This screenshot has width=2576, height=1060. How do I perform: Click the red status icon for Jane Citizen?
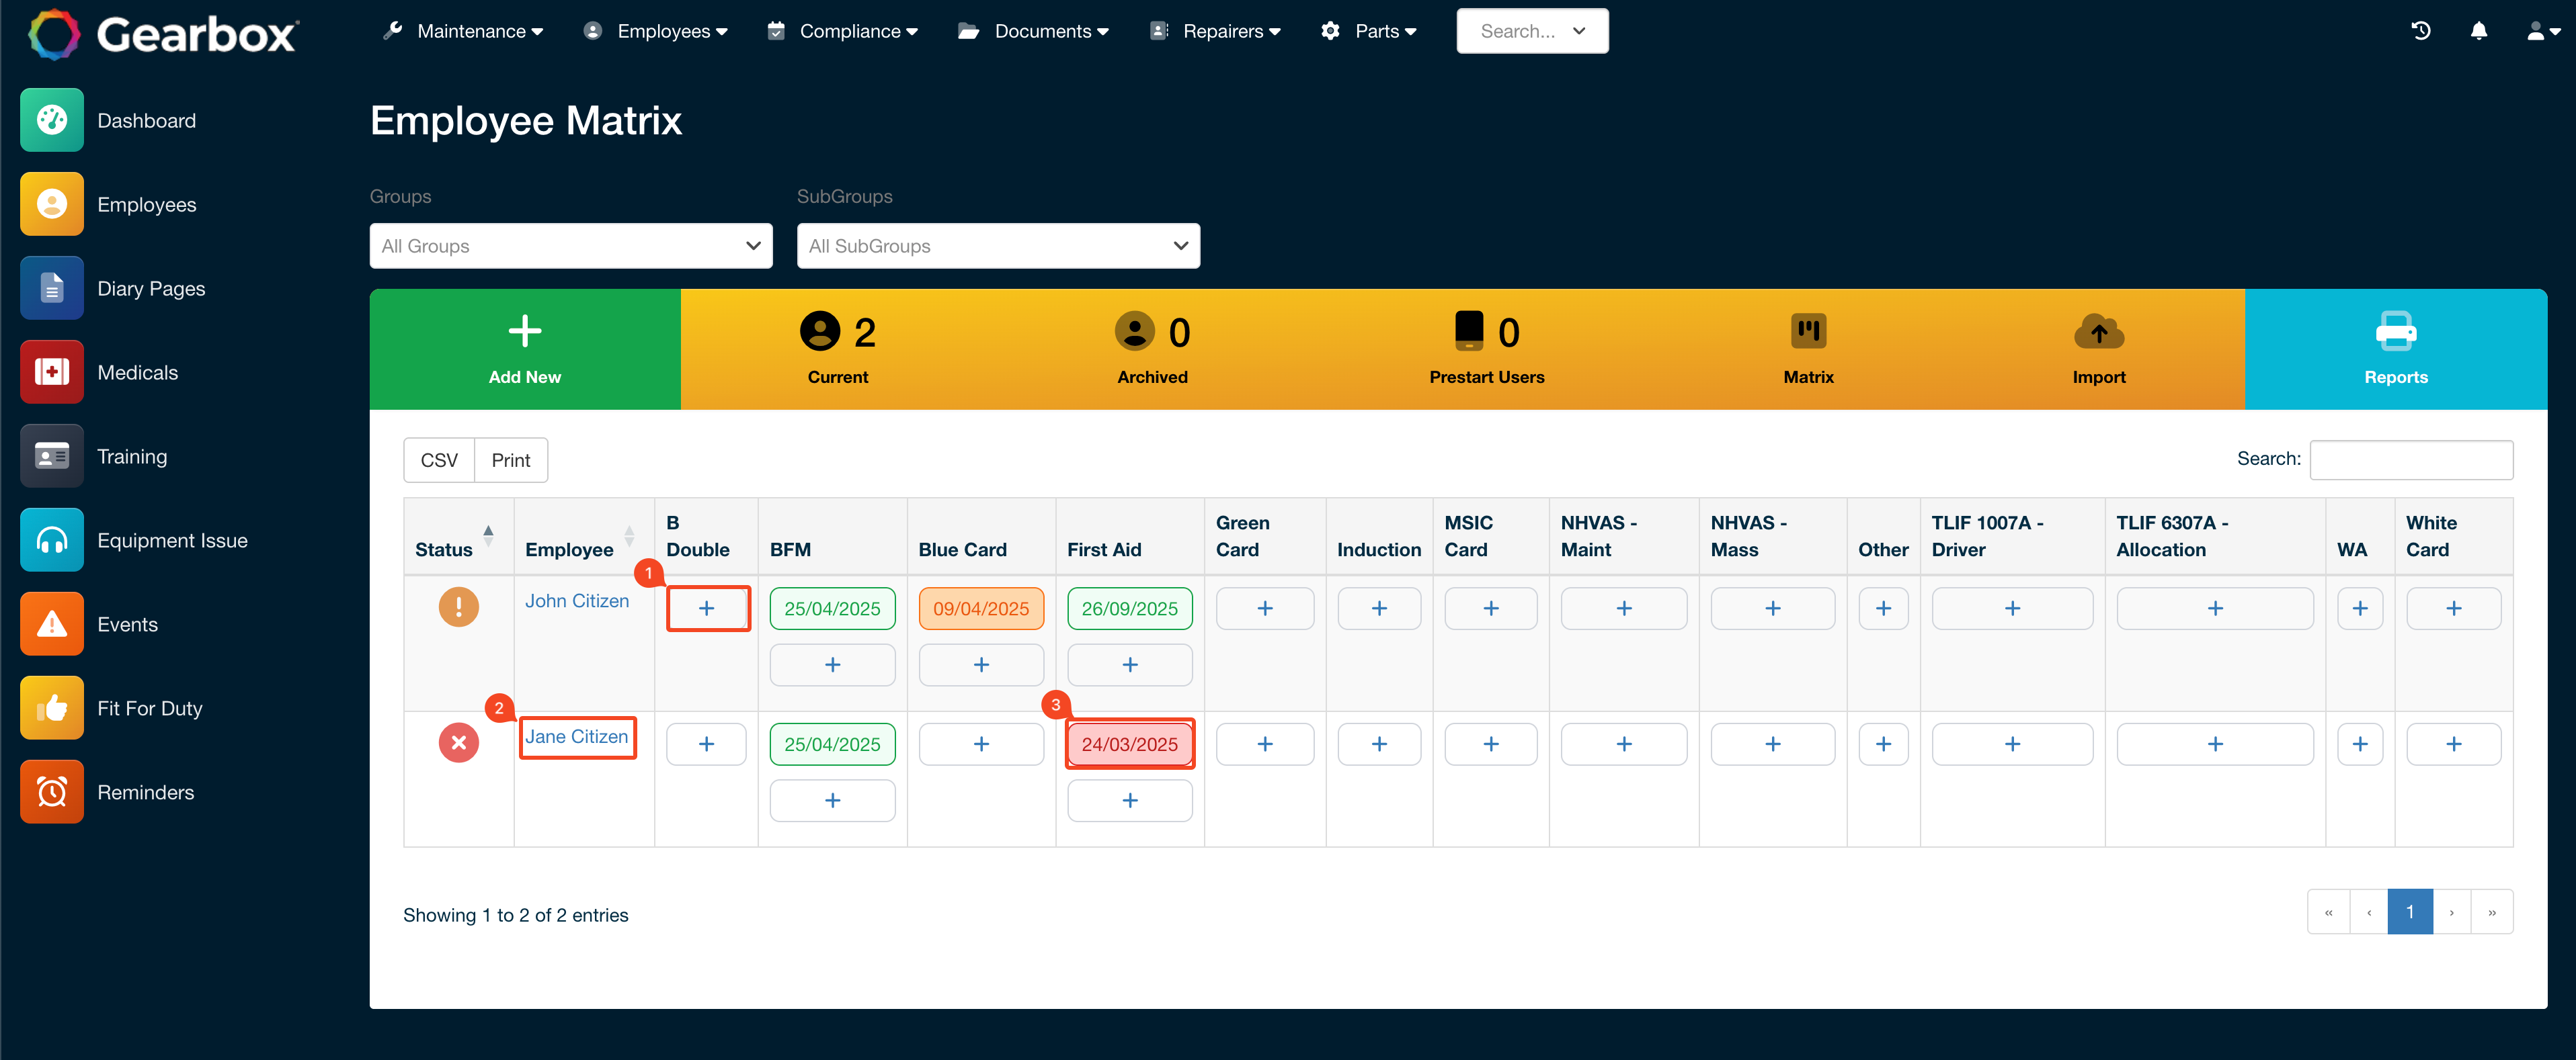458,742
